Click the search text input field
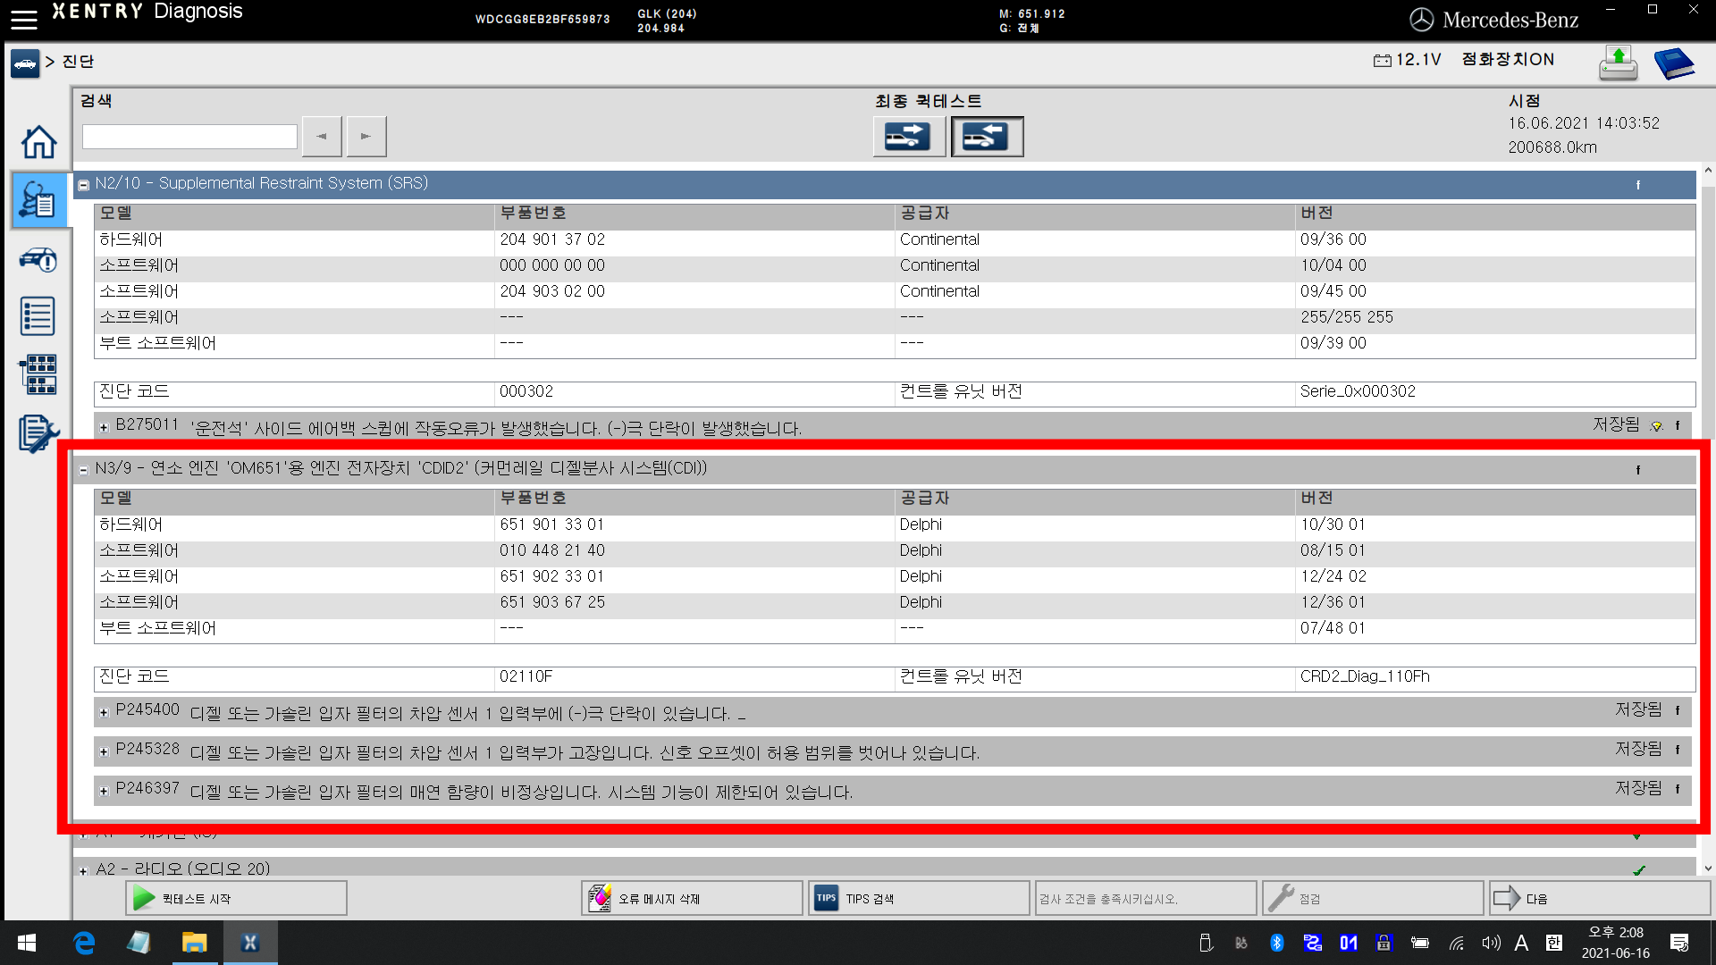Image resolution: width=1716 pixels, height=965 pixels. [x=189, y=137]
